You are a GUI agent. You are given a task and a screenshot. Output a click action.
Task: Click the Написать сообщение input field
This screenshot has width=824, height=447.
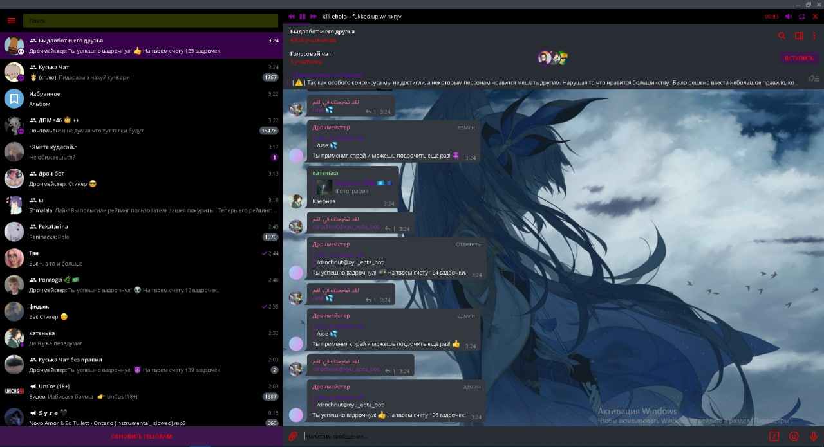[534, 436]
